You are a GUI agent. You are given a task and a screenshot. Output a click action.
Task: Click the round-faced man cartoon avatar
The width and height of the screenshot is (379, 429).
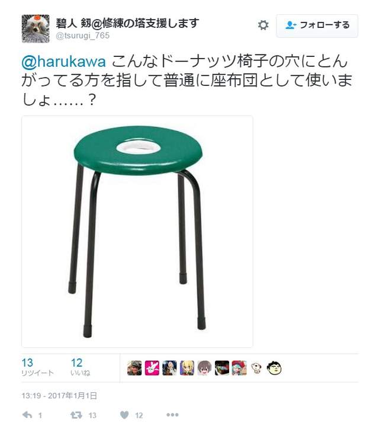(x=274, y=368)
